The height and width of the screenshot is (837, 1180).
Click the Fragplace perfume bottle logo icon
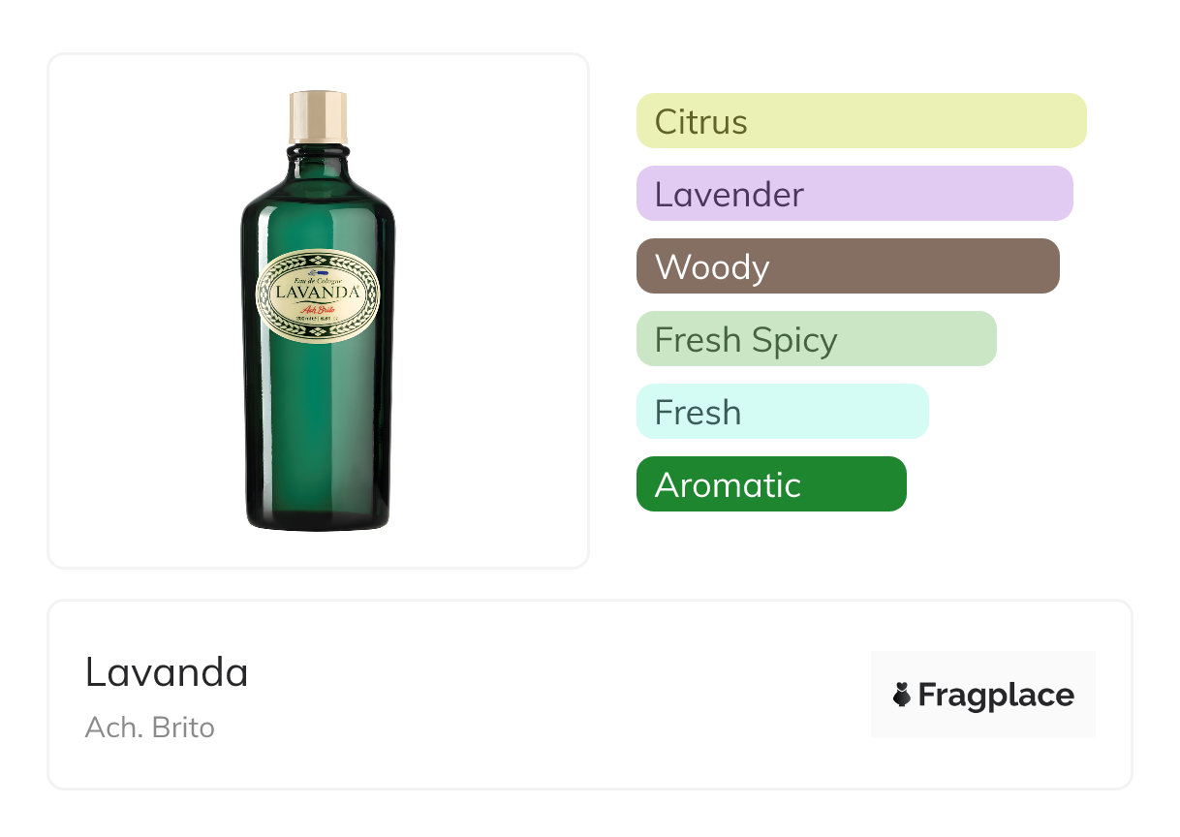point(902,695)
